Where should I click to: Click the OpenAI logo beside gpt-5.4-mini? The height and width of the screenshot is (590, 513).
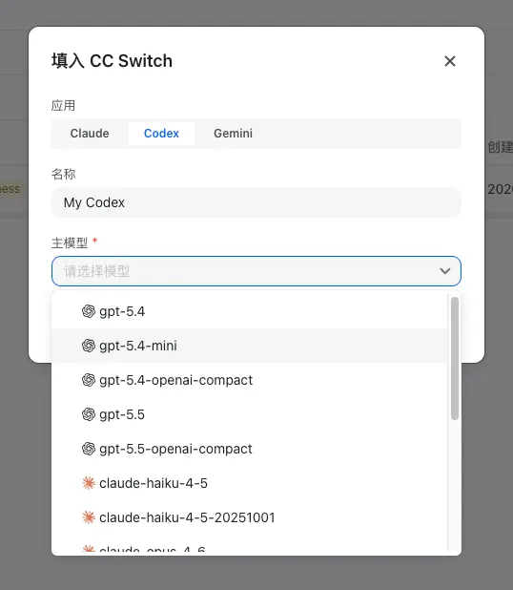[89, 346]
